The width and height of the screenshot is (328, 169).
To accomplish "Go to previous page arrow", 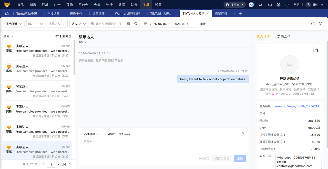I will [x=43, y=164].
